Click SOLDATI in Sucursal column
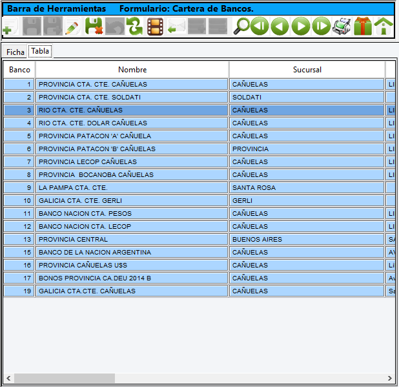This screenshot has width=399, height=387. coord(307,98)
